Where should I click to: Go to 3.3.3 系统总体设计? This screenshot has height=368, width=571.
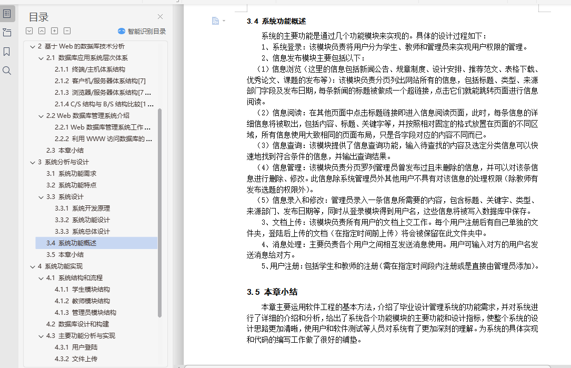pos(82,232)
